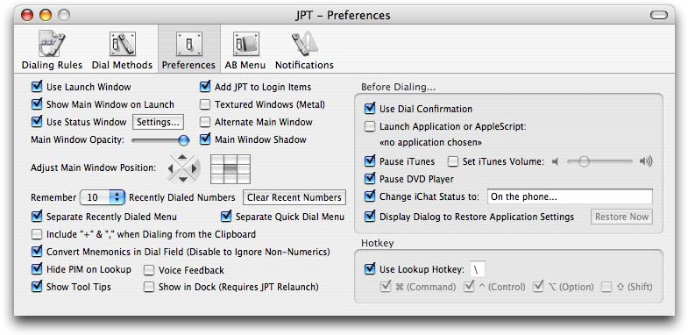Enable the Shift modifier checkbox
688x335 pixels.
point(606,287)
